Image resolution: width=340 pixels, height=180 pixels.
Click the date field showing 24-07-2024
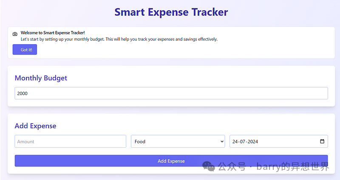pos(279,141)
